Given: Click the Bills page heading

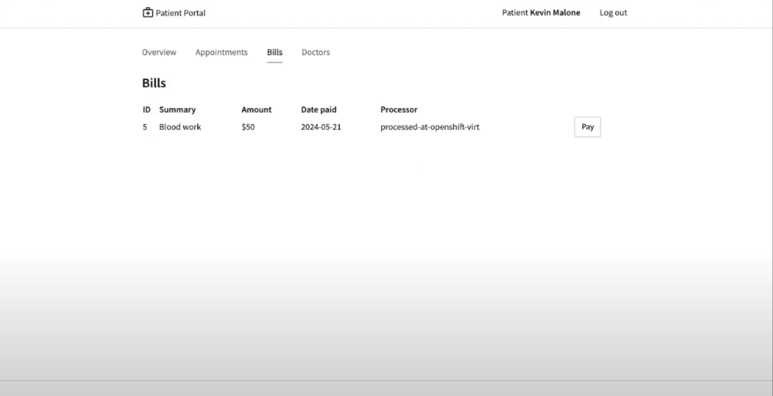Looking at the screenshot, I should [x=154, y=83].
